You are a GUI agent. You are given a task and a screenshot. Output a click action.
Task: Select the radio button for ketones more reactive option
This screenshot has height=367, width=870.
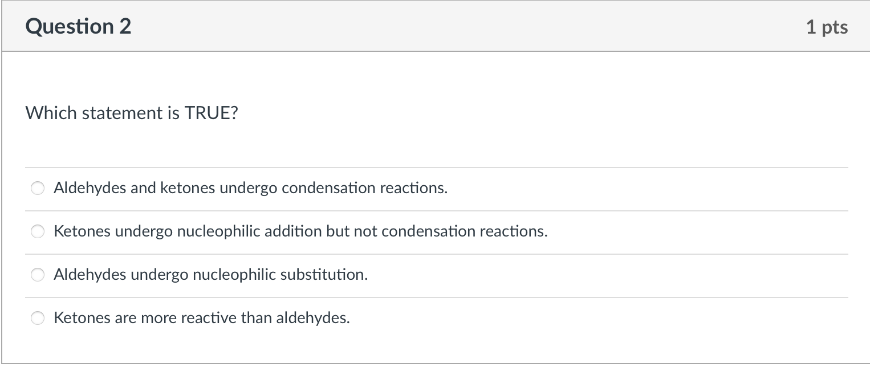pos(37,318)
